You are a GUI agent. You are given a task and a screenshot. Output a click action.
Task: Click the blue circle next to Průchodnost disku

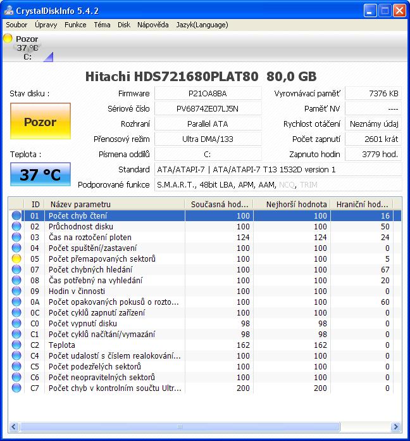[x=16, y=226]
